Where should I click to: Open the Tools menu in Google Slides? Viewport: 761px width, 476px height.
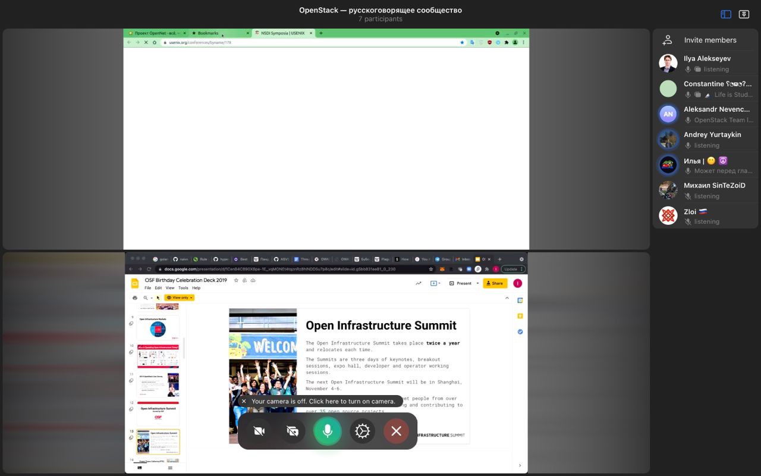coord(183,288)
